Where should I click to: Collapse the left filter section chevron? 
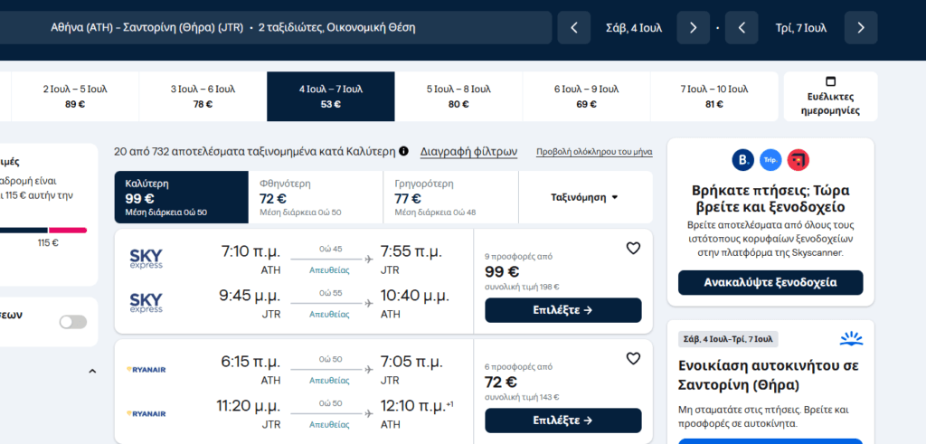pos(91,371)
